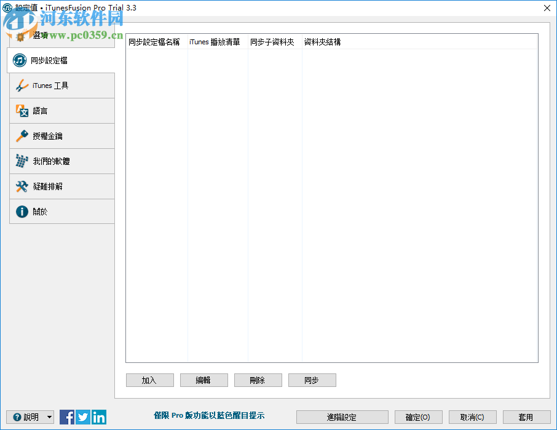
Task: Click the 疑難排解 crossed-tools icon
Action: coord(22,186)
